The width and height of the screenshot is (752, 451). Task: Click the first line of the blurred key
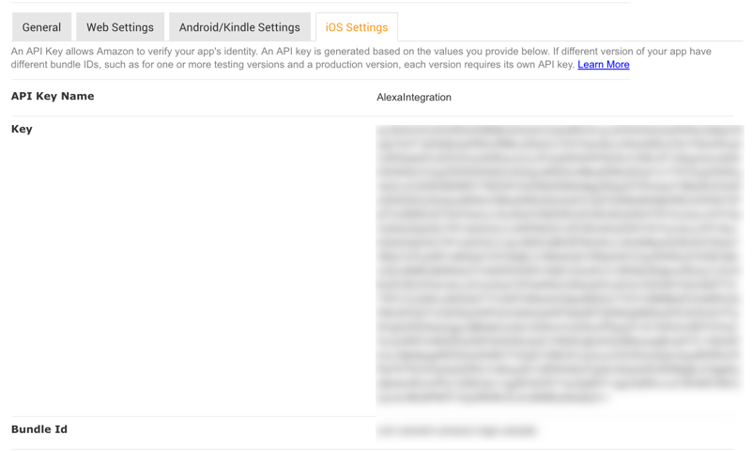(560, 132)
